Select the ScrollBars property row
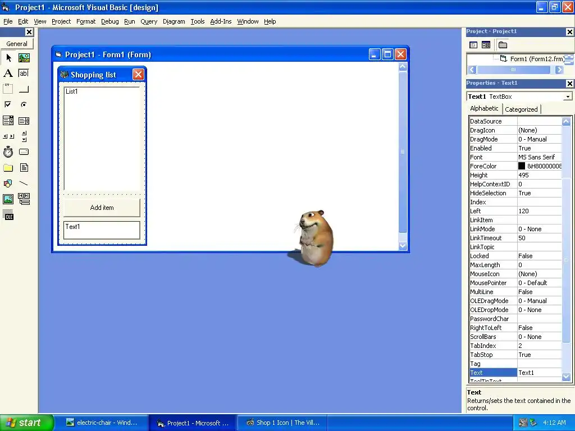This screenshot has height=431, width=575. coord(515,337)
